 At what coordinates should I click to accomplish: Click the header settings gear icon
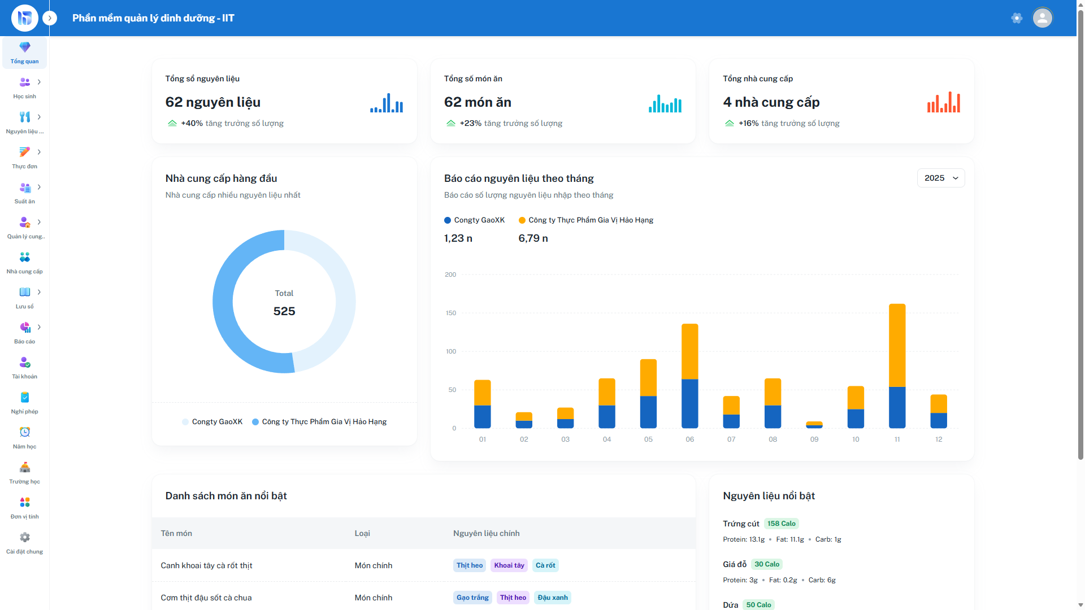1017,18
